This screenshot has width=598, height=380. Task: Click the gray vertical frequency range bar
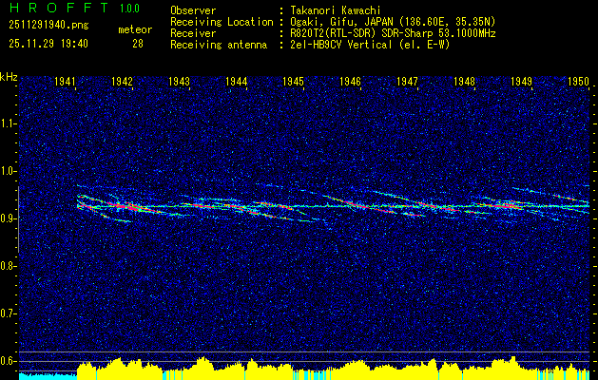(x=18, y=219)
